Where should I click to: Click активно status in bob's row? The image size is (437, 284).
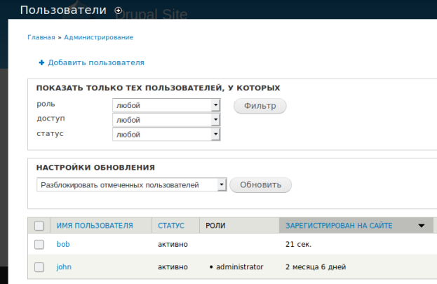(x=173, y=245)
